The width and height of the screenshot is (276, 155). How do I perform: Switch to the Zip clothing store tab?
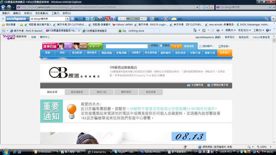136,31
